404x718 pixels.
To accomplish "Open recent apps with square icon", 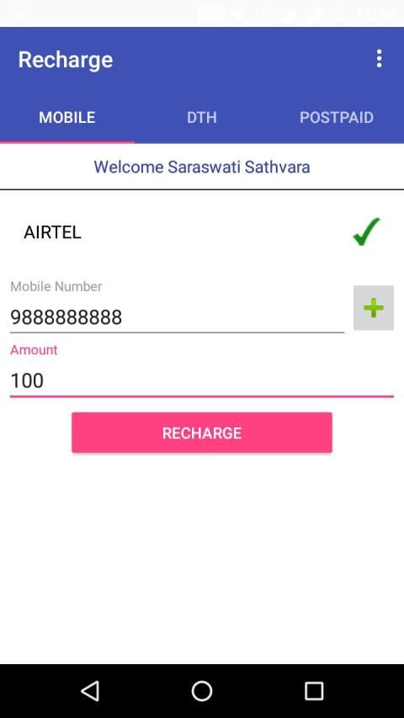I will pyautogui.click(x=314, y=690).
